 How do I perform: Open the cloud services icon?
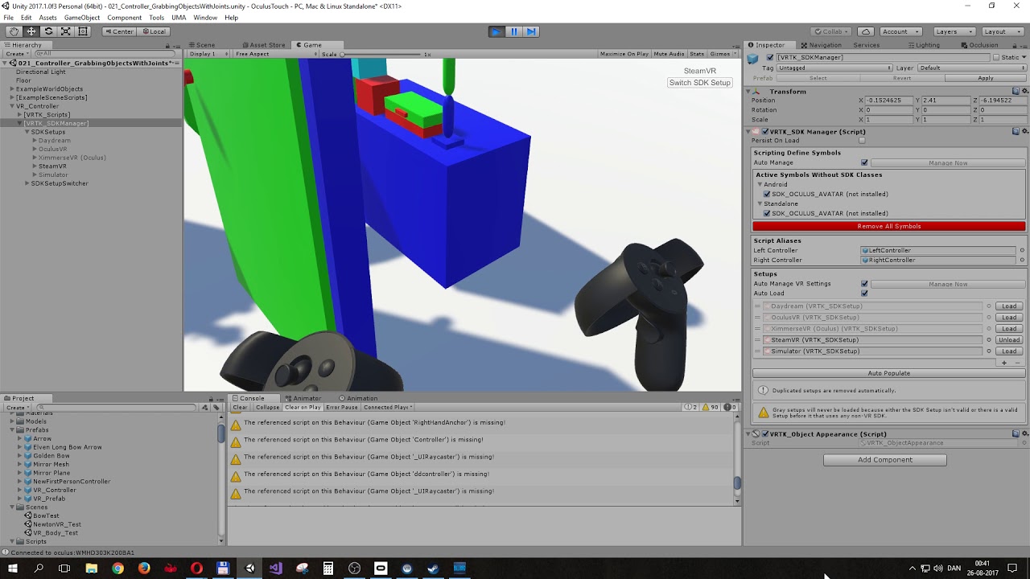[866, 31]
